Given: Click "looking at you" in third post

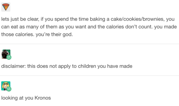Looking at the screenshot, I should (x=18, y=98).
